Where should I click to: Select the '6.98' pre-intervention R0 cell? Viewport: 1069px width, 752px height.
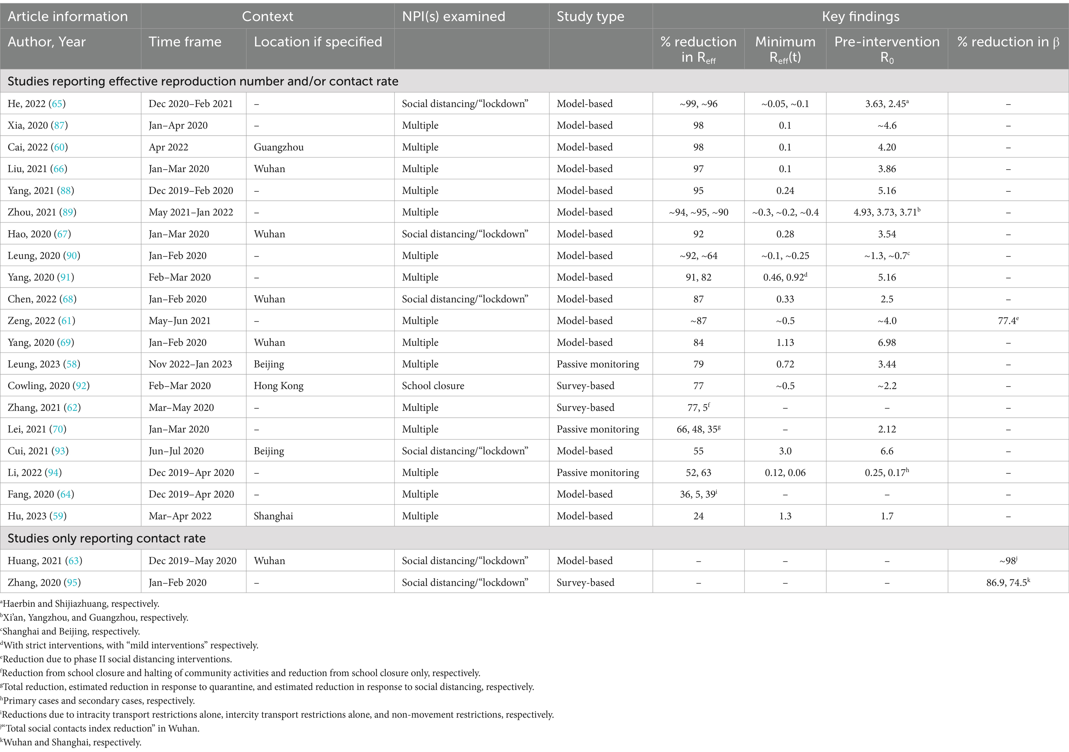point(887,343)
